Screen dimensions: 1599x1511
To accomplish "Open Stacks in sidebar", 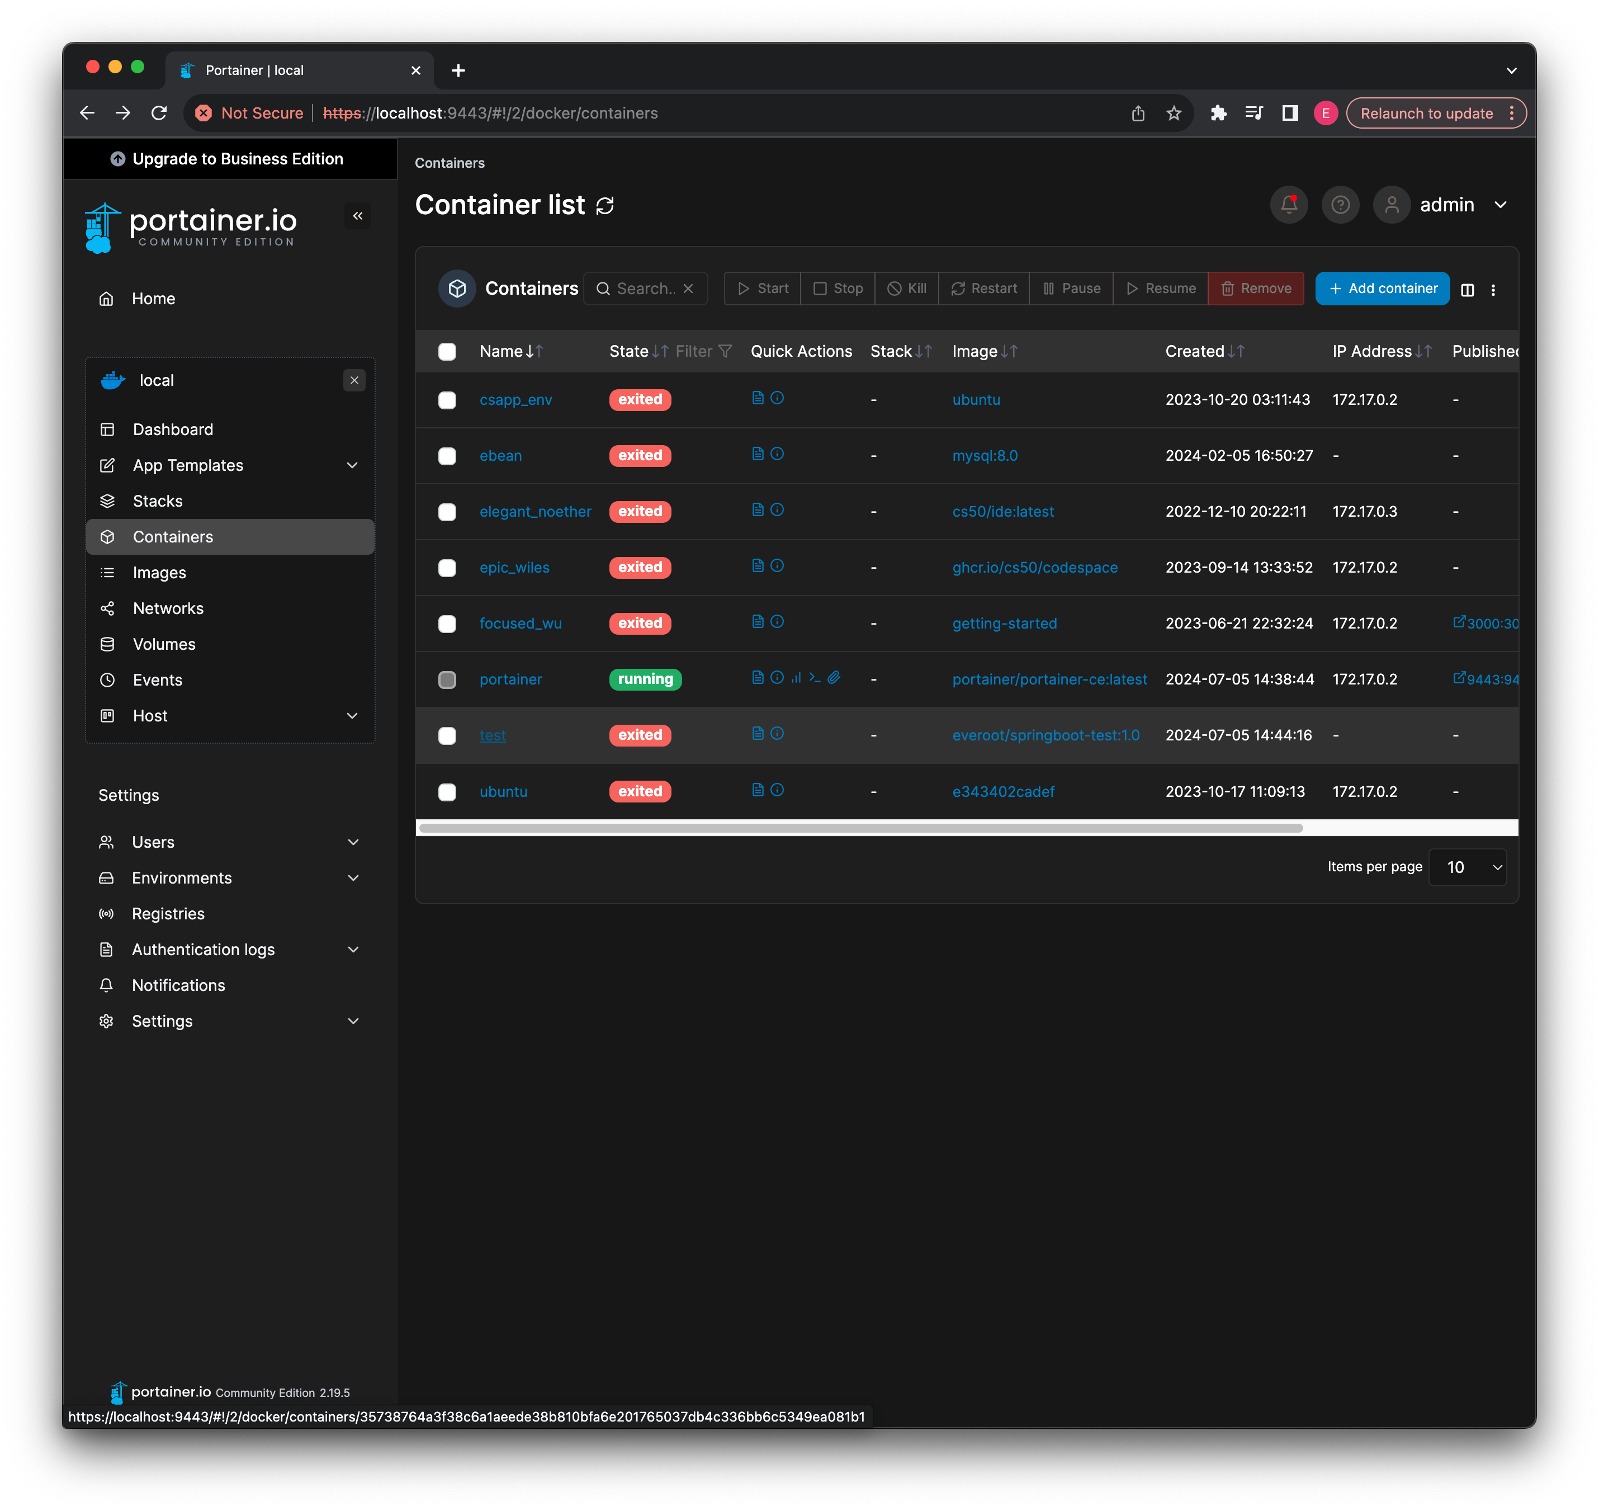I will pyautogui.click(x=229, y=501).
